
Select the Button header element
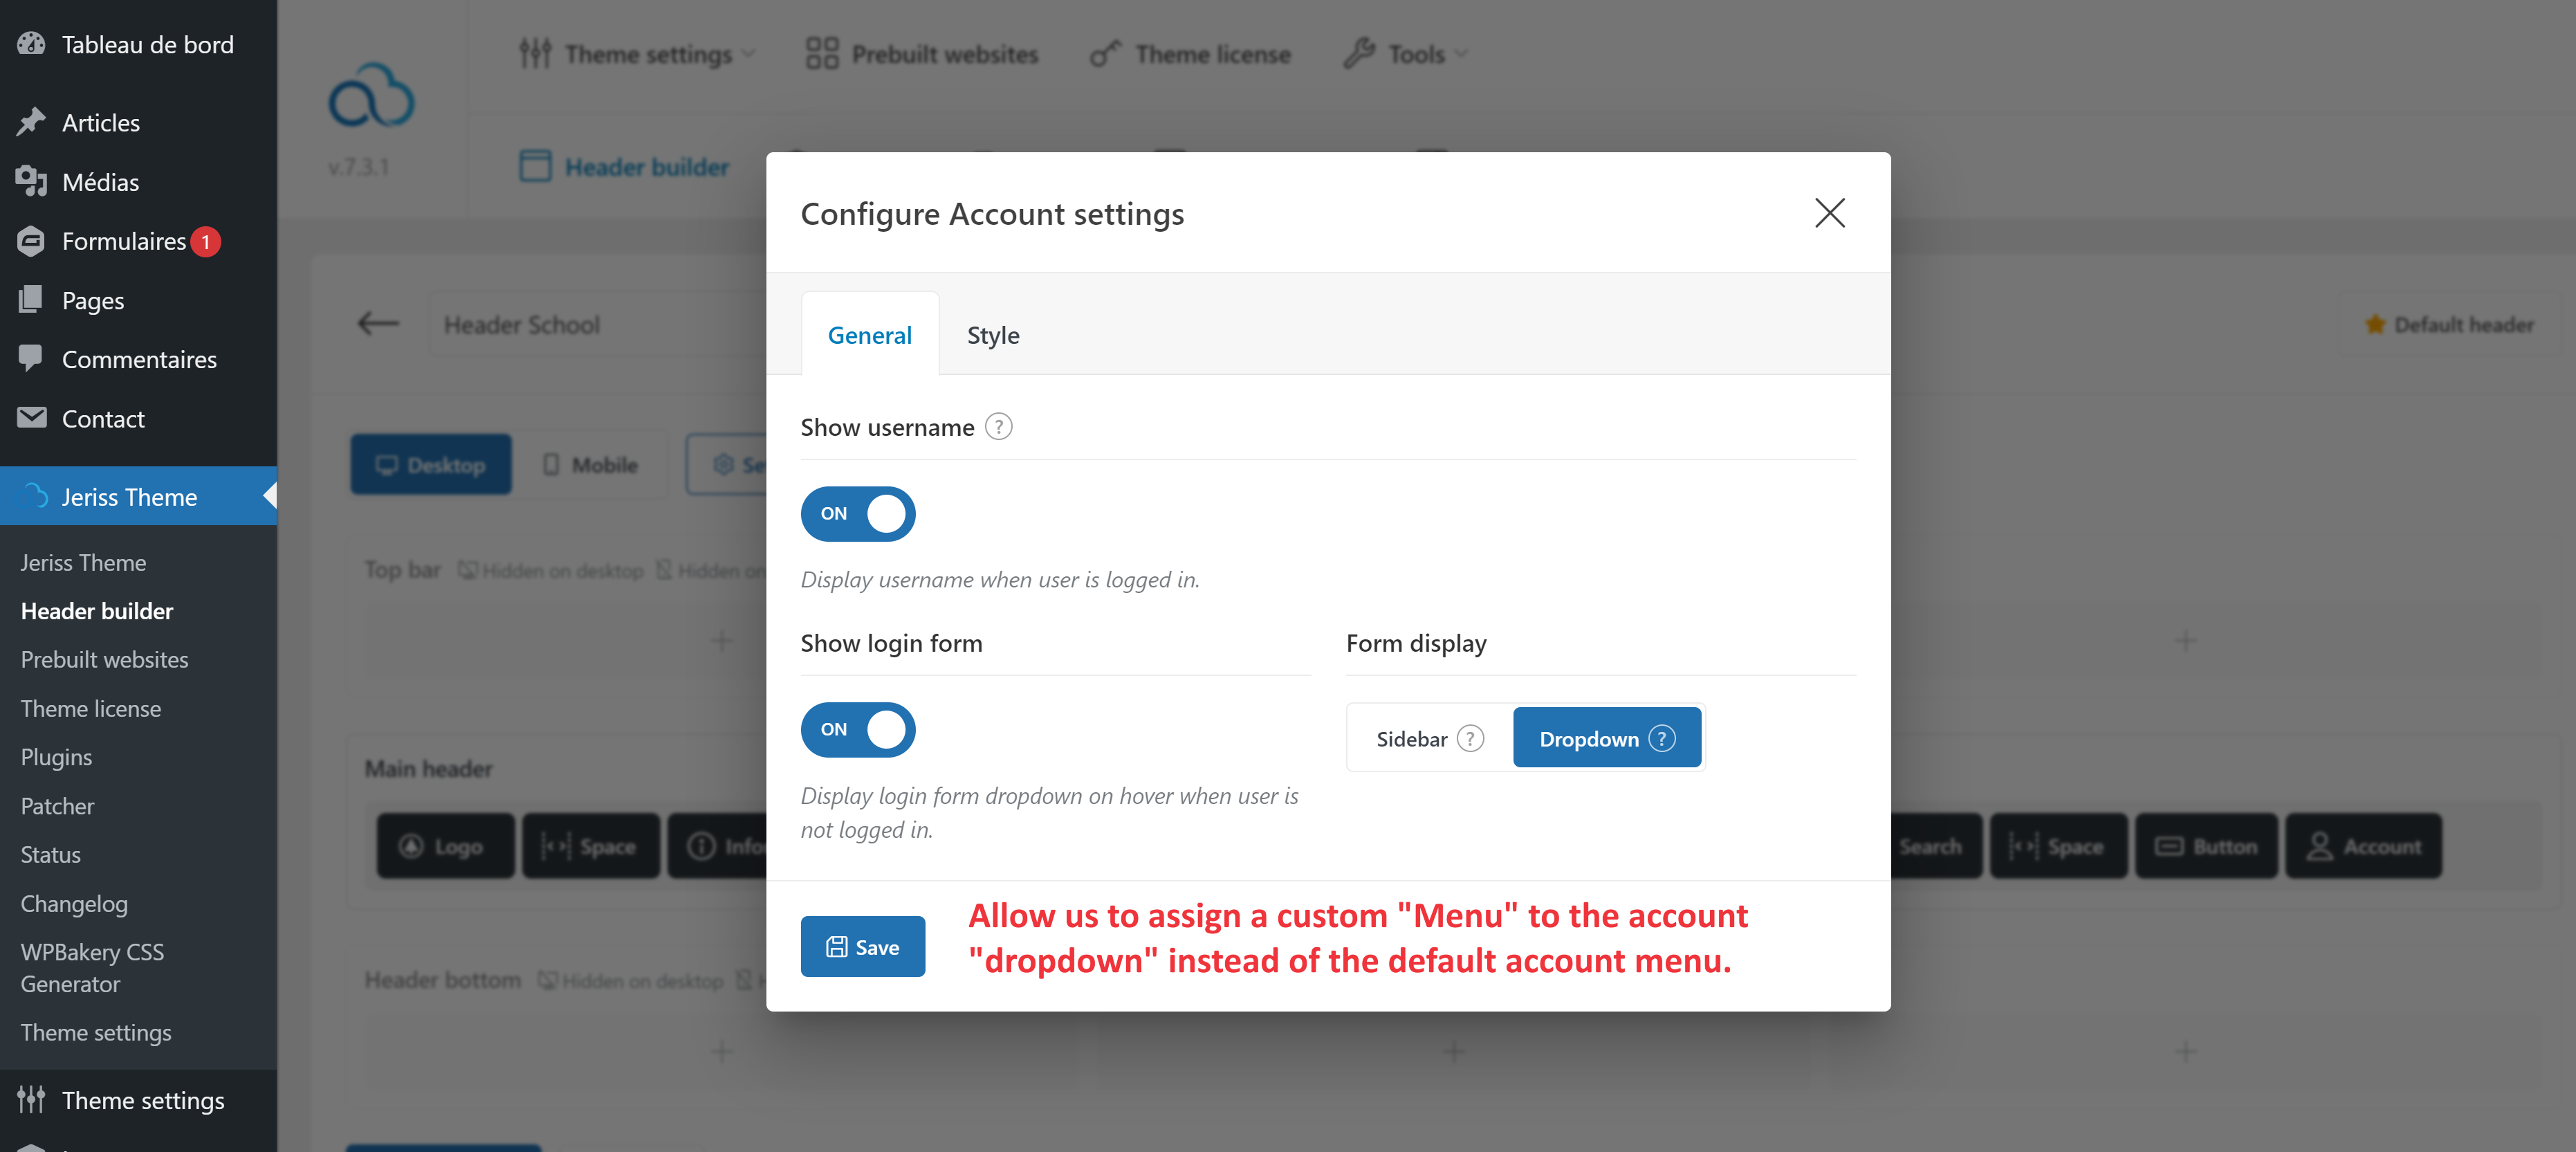2206,846
